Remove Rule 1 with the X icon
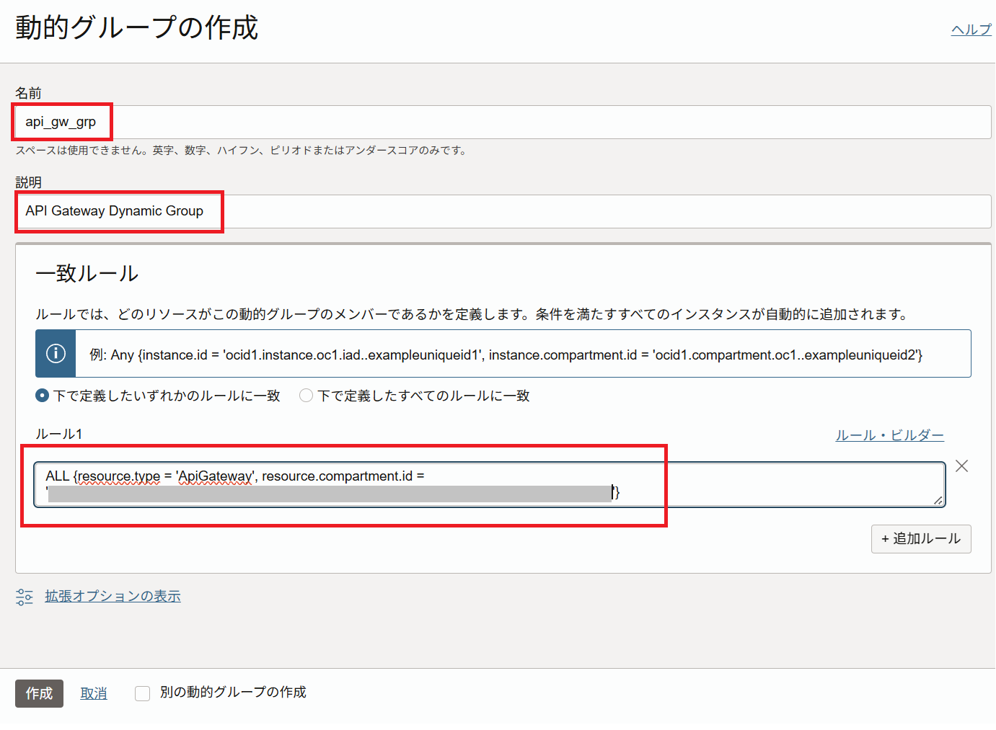This screenshot has width=996, height=730. (961, 466)
